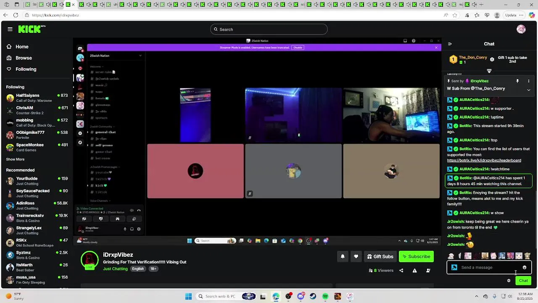The width and height of the screenshot is (538, 303).
Task: Click the Gift Subs button
Action: coord(380,256)
